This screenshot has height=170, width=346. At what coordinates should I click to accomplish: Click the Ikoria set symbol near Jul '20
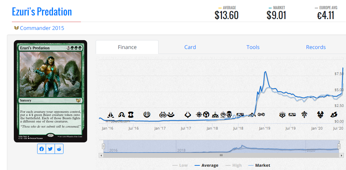[x=334, y=115]
